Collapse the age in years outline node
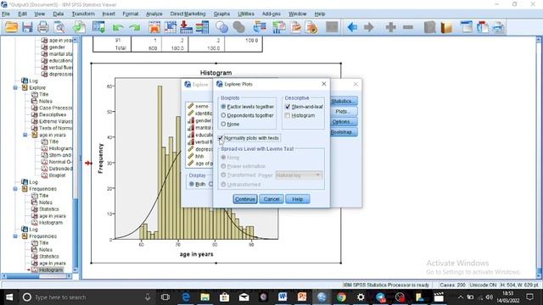The image size is (543, 305). [x=25, y=135]
